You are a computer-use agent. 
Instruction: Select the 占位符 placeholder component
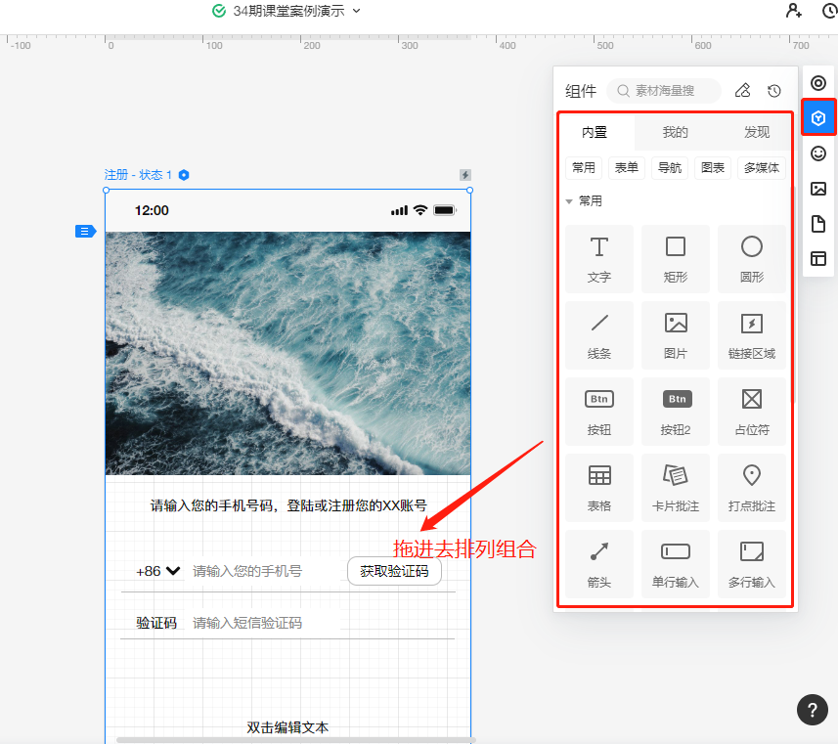(751, 413)
